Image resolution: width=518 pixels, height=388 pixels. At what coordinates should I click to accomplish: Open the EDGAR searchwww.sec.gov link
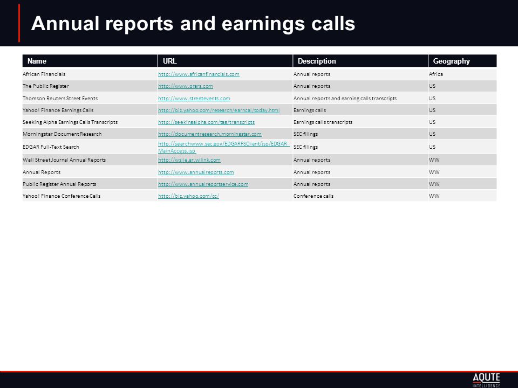click(223, 147)
